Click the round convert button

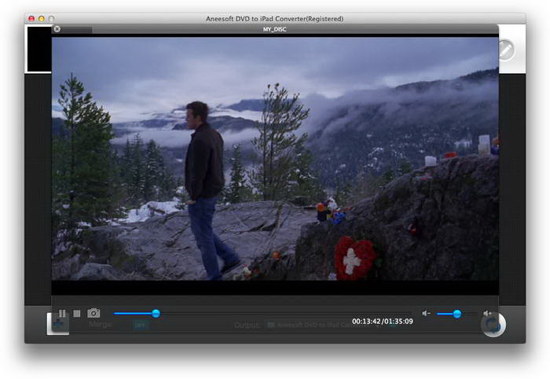(494, 325)
